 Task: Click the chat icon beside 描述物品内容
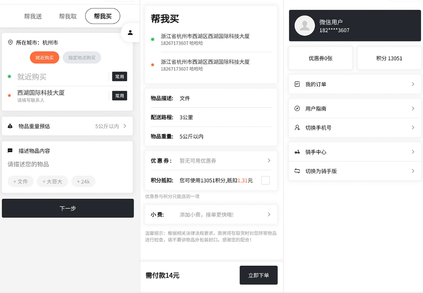coord(10,150)
